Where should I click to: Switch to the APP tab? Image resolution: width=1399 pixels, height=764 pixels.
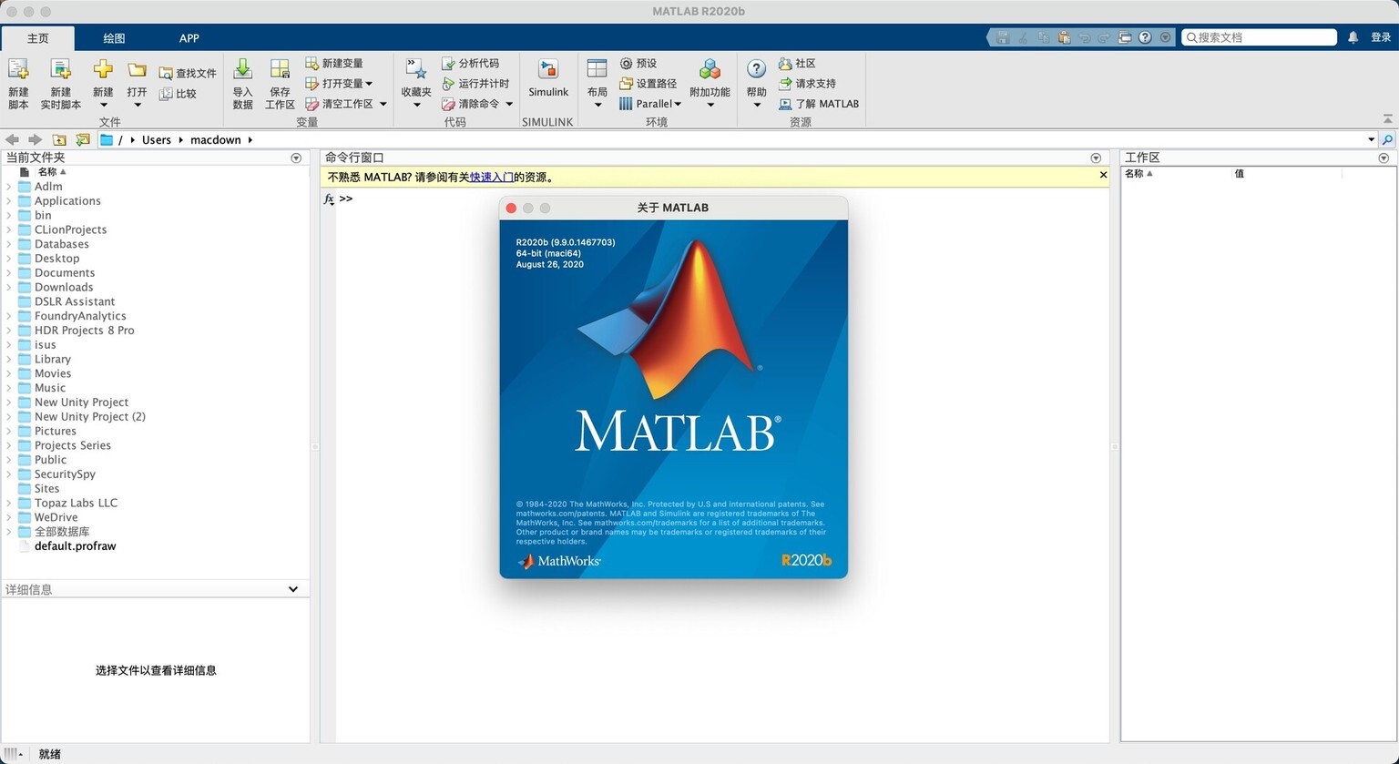click(x=189, y=38)
